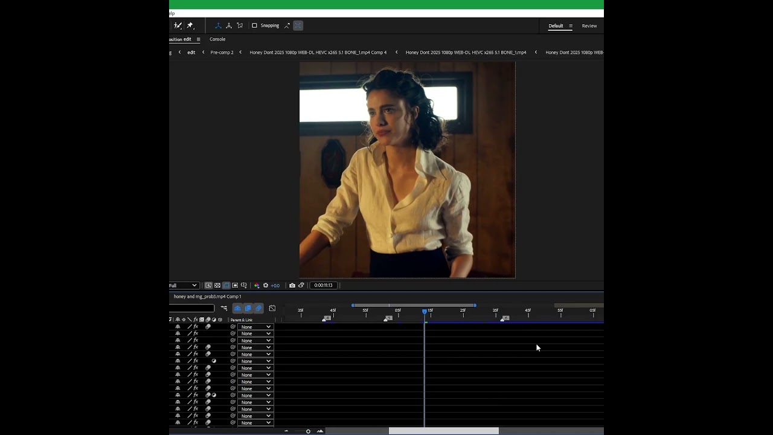Click the first layer row's parent pick whip
773x435 pixels.
point(233,327)
